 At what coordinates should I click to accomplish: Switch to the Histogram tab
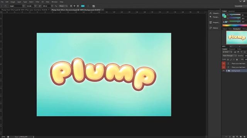coord(244,29)
